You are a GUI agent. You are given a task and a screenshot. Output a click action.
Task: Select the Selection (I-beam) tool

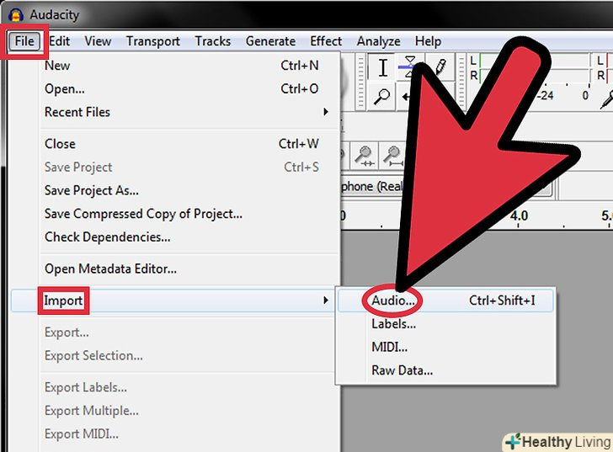point(383,67)
